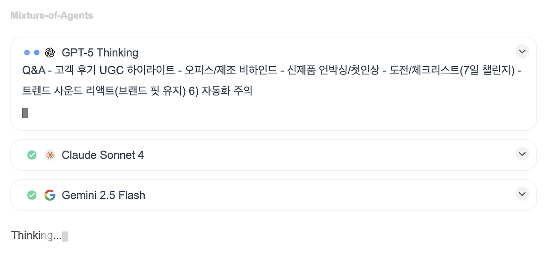Click the first blue status dot on GPT-5 row
The image size is (548, 265).
[x=27, y=52]
